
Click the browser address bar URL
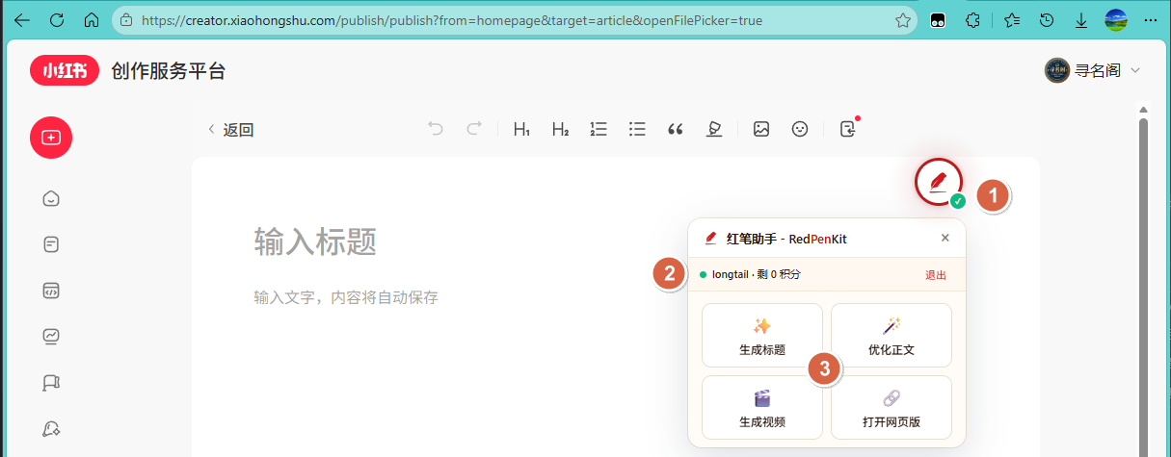[x=452, y=19]
